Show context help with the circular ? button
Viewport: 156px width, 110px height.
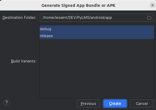[7, 103]
